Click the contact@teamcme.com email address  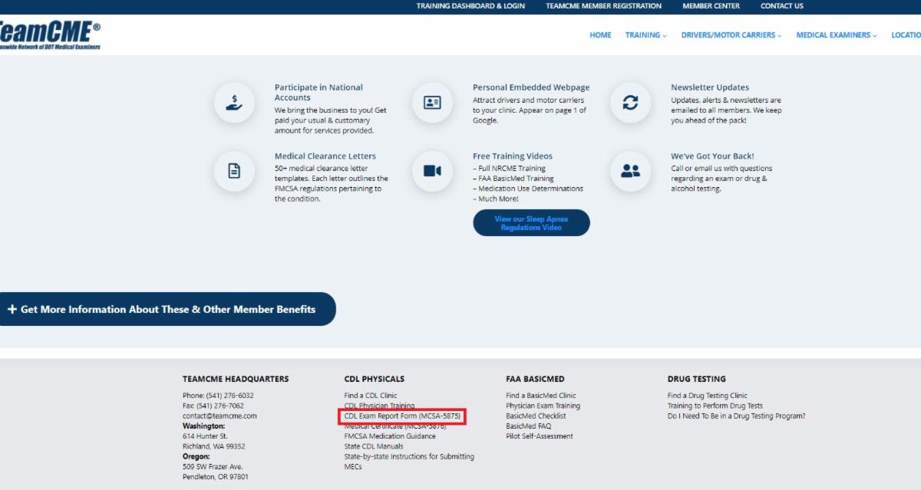coord(220,415)
